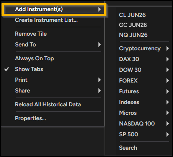The image size is (173, 157).
Task: Open the Send To submenu
Action: coord(53,45)
